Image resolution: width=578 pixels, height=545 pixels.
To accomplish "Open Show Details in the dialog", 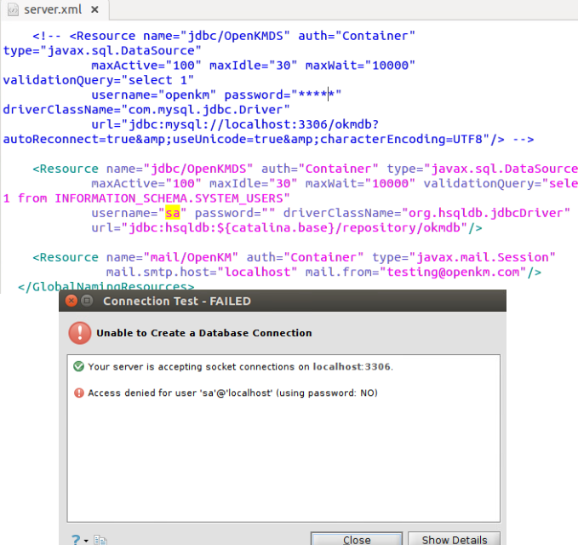I will [455, 539].
